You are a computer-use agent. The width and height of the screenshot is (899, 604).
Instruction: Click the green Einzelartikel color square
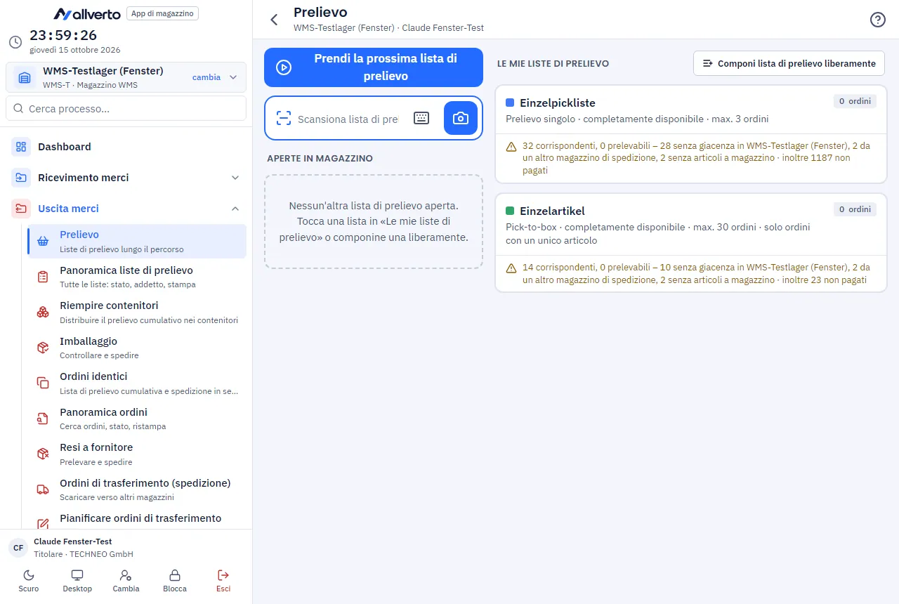point(510,211)
